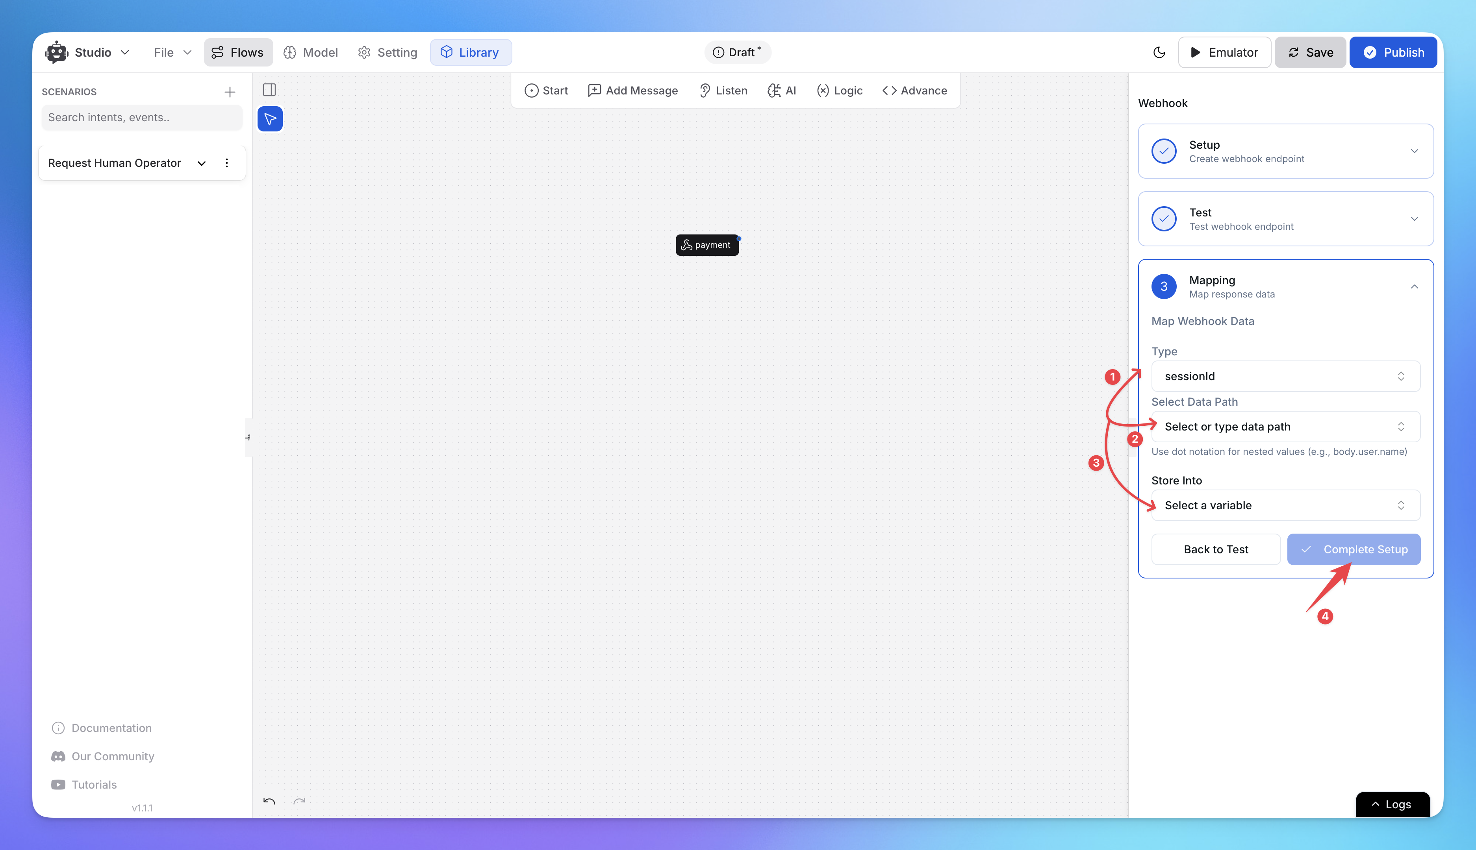1476x850 pixels.
Task: Choose the Advance node tool
Action: coord(915,91)
